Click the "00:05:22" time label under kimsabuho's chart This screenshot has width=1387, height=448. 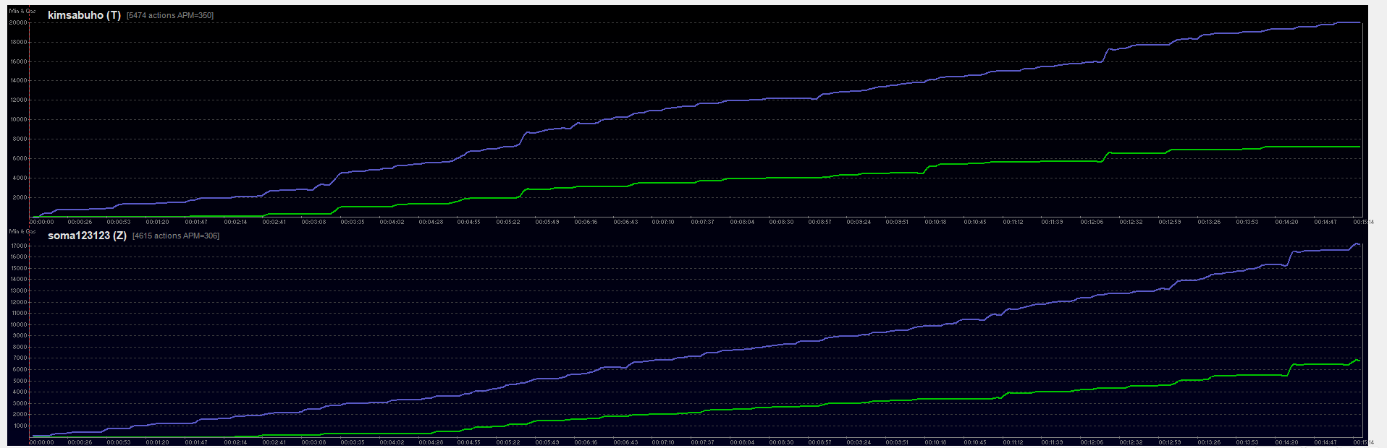coord(508,222)
